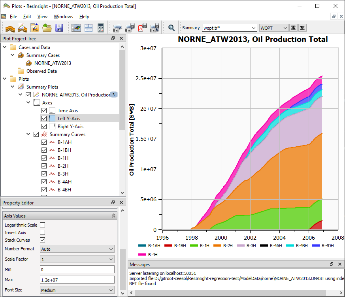Enable Logarithmic Scale for the axis

point(43,225)
